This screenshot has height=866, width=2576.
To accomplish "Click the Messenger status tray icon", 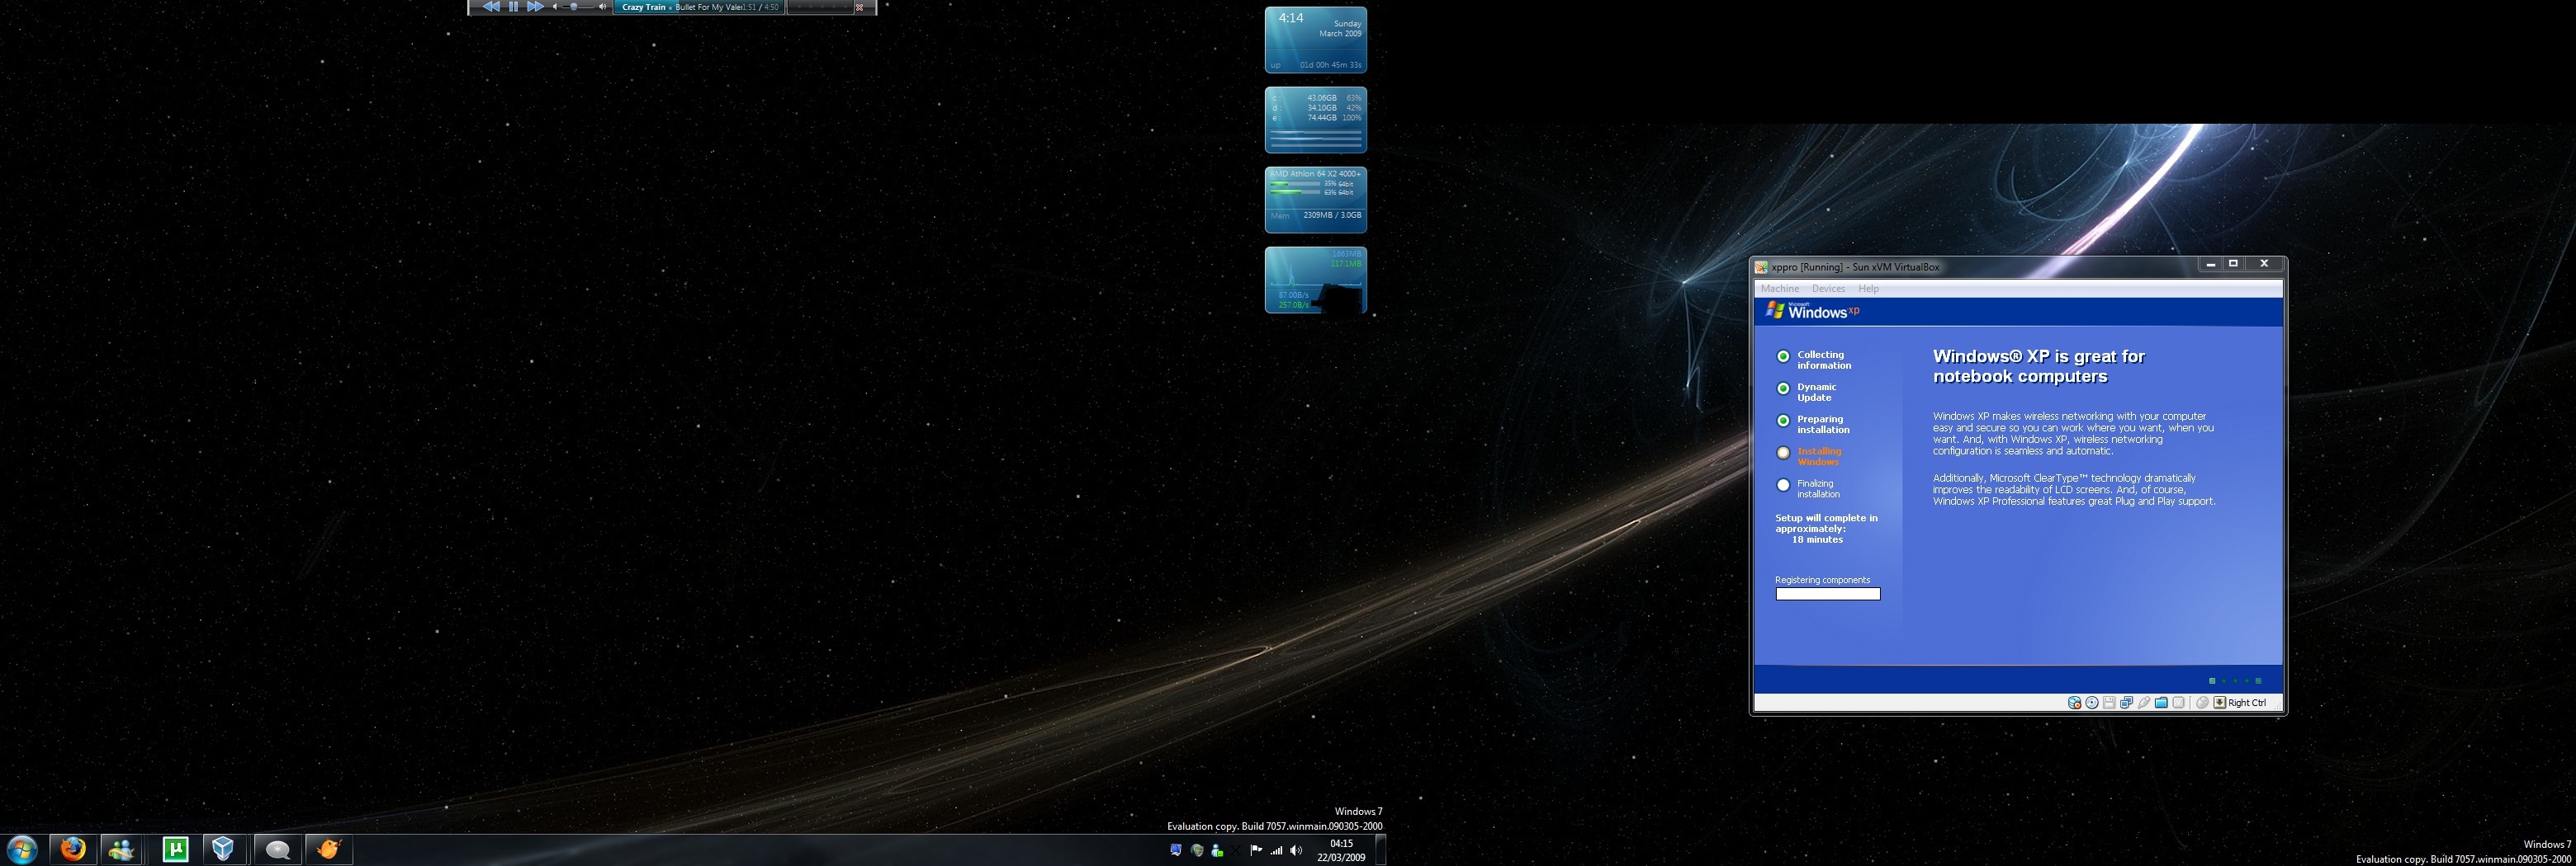I will click(x=1216, y=851).
